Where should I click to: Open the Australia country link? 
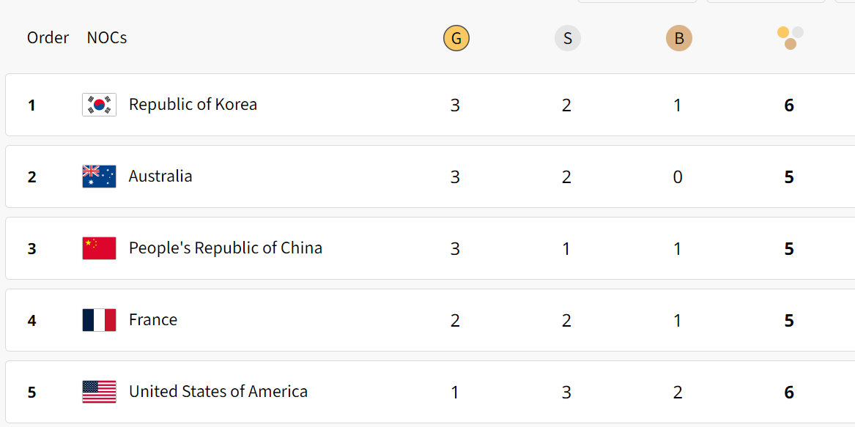click(x=160, y=176)
